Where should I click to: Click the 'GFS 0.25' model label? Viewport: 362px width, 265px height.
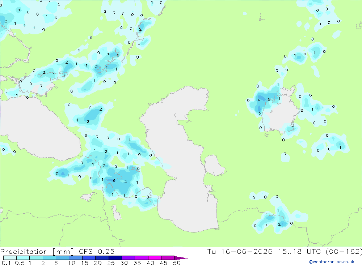pos(97,252)
